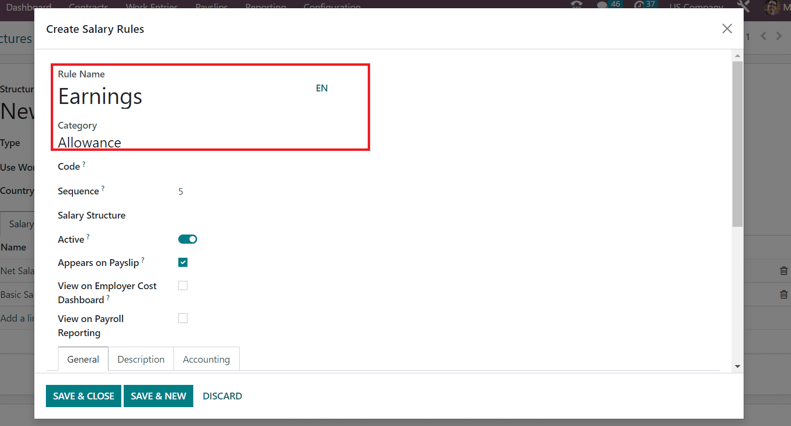
Task: Click the vertical scrollbar down arrow
Action: (737, 367)
